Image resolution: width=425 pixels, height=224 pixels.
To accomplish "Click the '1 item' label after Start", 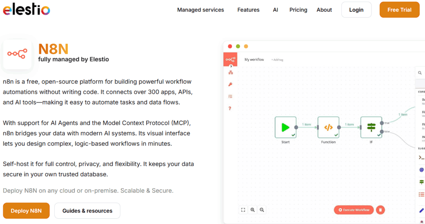I will point(307,124).
